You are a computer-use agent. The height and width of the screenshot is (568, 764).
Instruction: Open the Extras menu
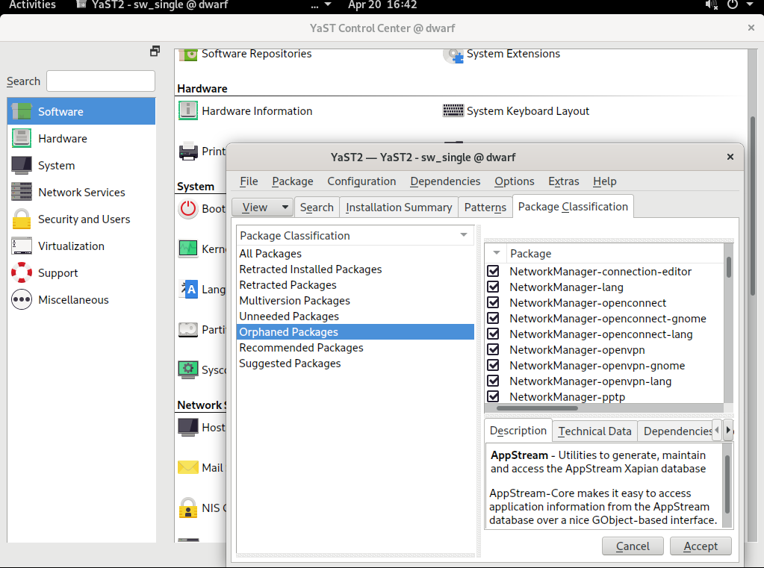click(x=563, y=181)
